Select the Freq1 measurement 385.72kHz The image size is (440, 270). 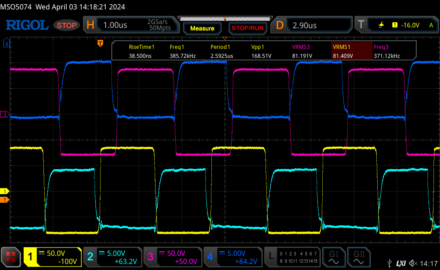pos(182,51)
